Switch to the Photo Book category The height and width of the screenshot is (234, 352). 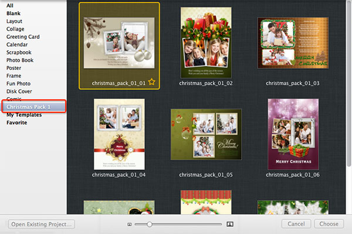pyautogui.click(x=20, y=61)
